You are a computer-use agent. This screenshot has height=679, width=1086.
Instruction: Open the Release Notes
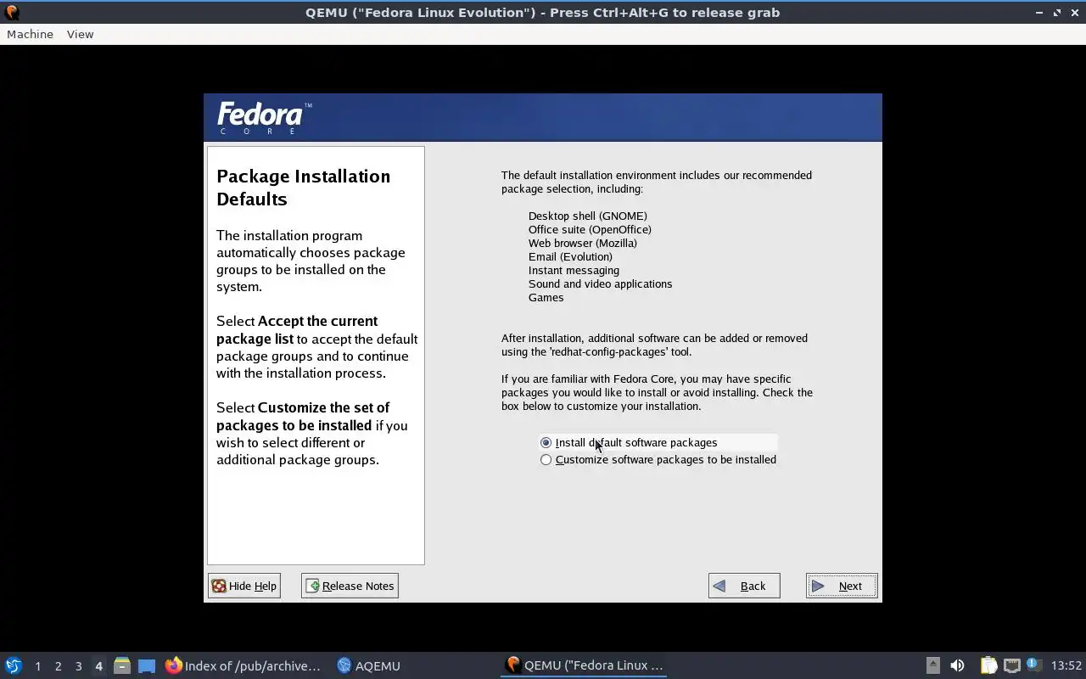(350, 586)
